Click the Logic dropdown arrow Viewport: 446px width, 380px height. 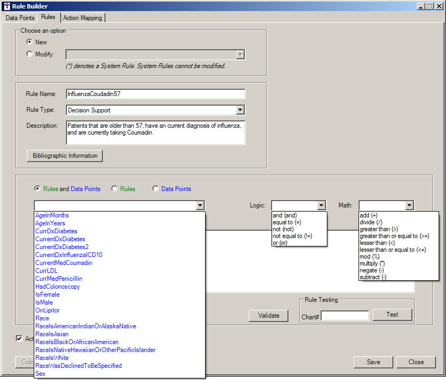click(321, 205)
